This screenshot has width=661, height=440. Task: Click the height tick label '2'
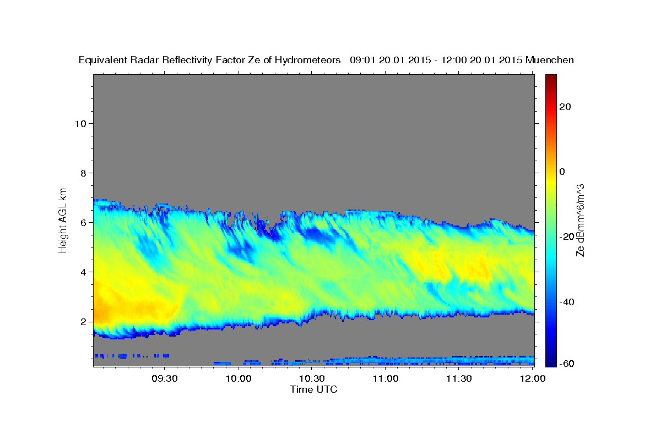coord(84,321)
